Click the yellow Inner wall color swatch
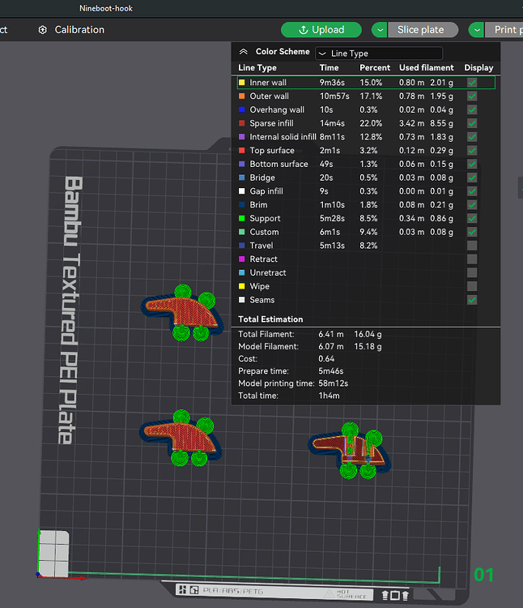The image size is (523, 608). [x=241, y=83]
